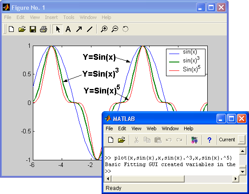This screenshot has height=194, width=249.
Task: Open File menu in Figure window
Action: coord(8,17)
